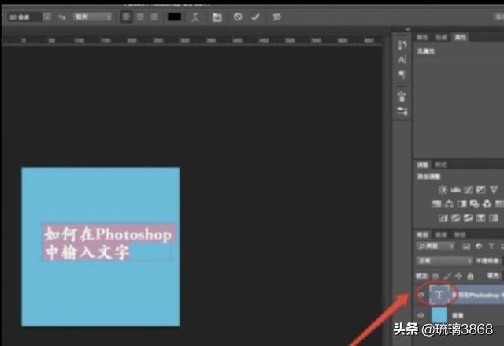This screenshot has width=504, height=346.
Task: Filter layers by adjustment layers icon
Action: (479, 247)
